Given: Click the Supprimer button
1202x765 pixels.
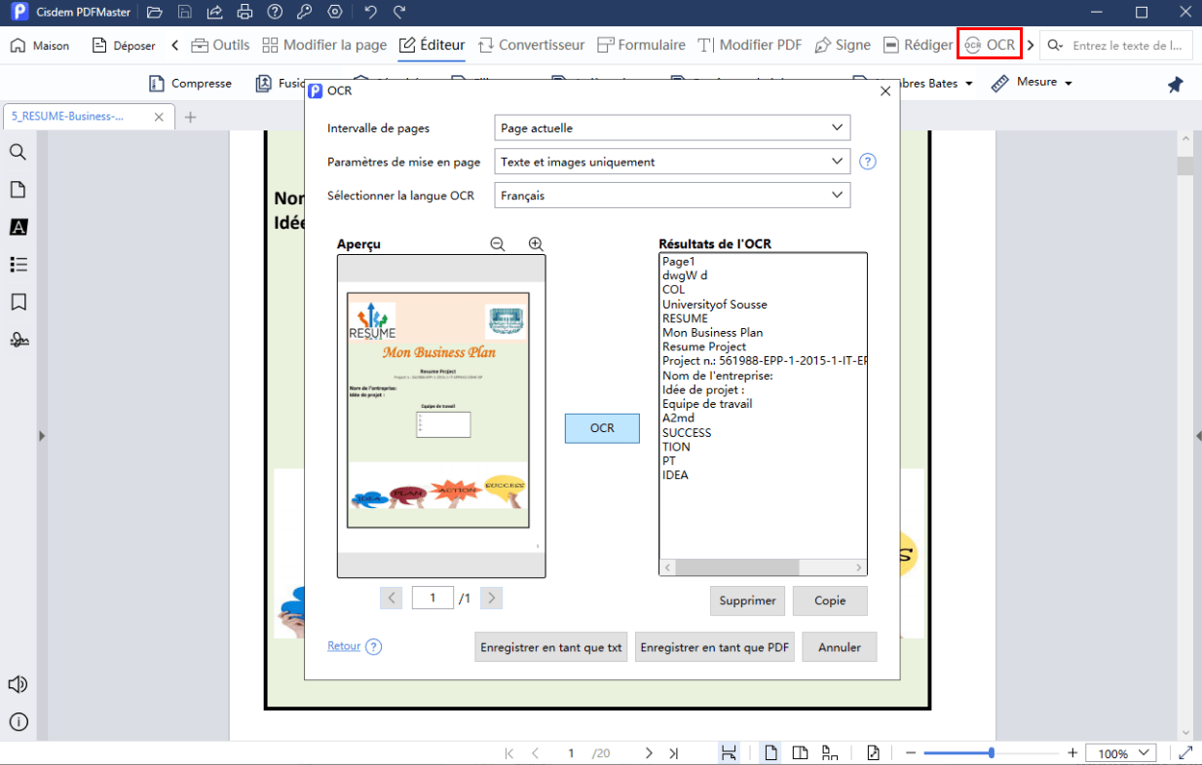Looking at the screenshot, I should 747,601.
